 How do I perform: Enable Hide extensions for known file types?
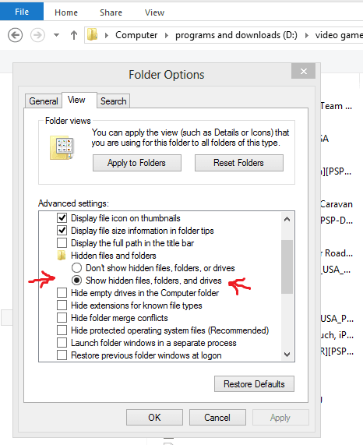[62, 305]
